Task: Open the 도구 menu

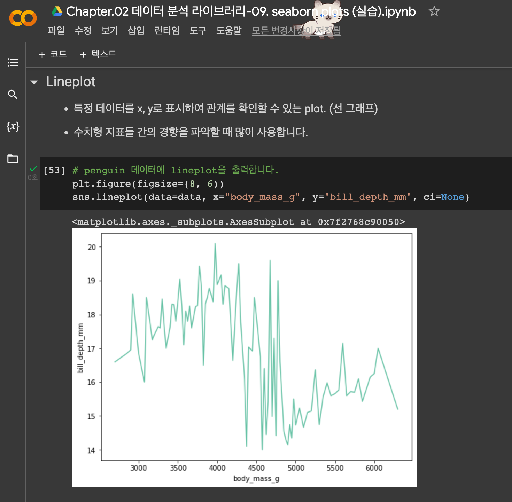Action: coord(198,31)
